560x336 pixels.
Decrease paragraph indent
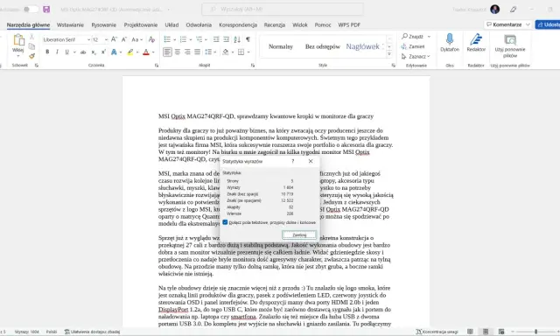(216, 39)
